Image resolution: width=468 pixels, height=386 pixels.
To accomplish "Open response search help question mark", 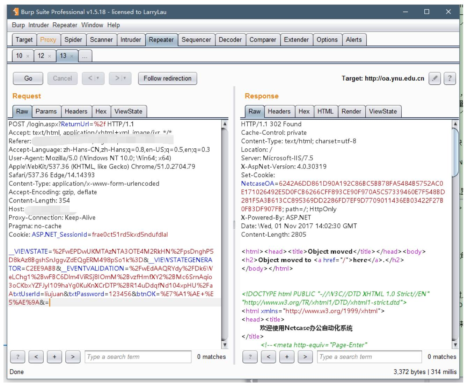I will (x=250, y=357).
